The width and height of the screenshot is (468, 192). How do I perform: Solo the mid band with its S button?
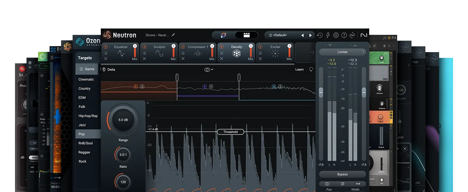(211, 86)
